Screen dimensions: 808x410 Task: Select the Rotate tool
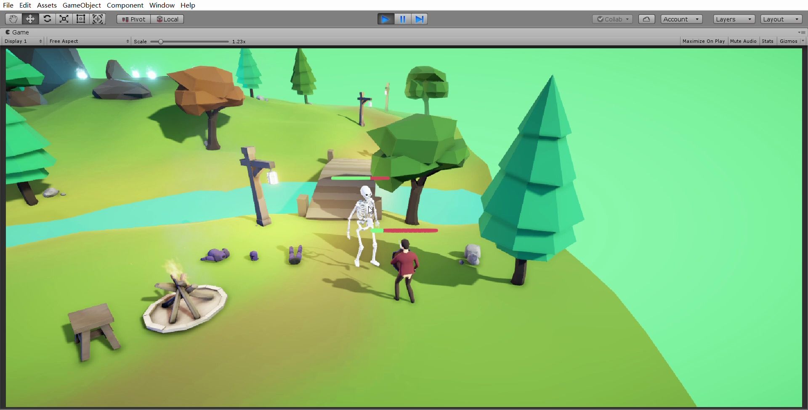click(47, 19)
